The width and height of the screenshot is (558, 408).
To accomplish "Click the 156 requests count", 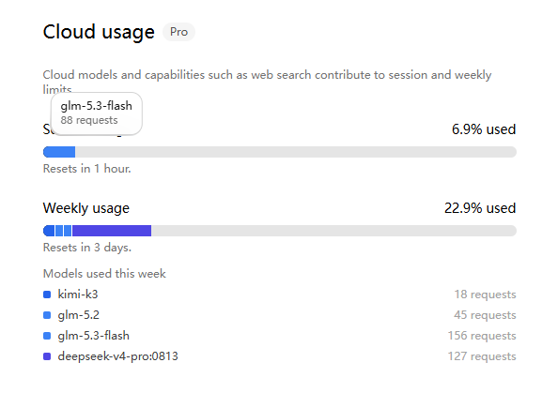I will 482,336.
